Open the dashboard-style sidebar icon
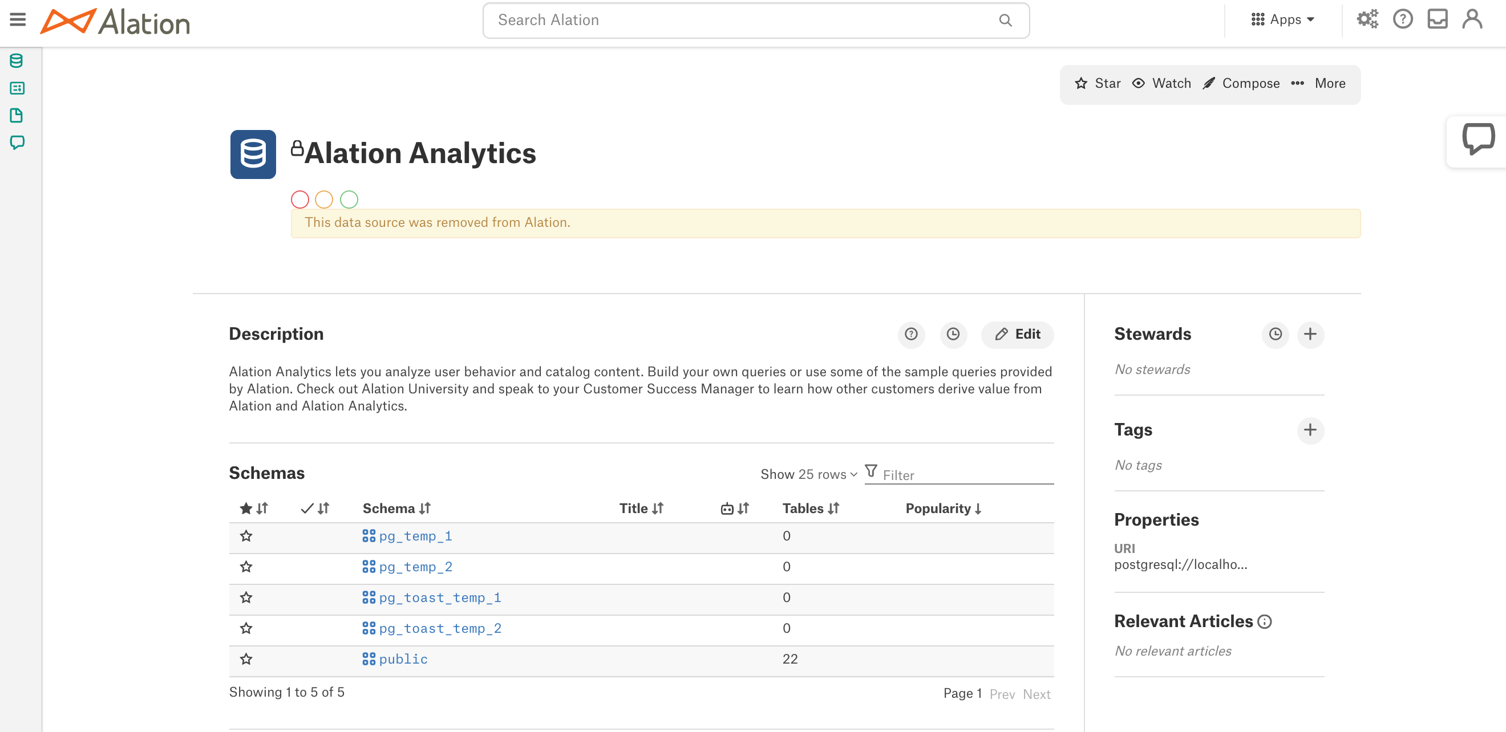The height and width of the screenshot is (732, 1506). click(x=17, y=88)
